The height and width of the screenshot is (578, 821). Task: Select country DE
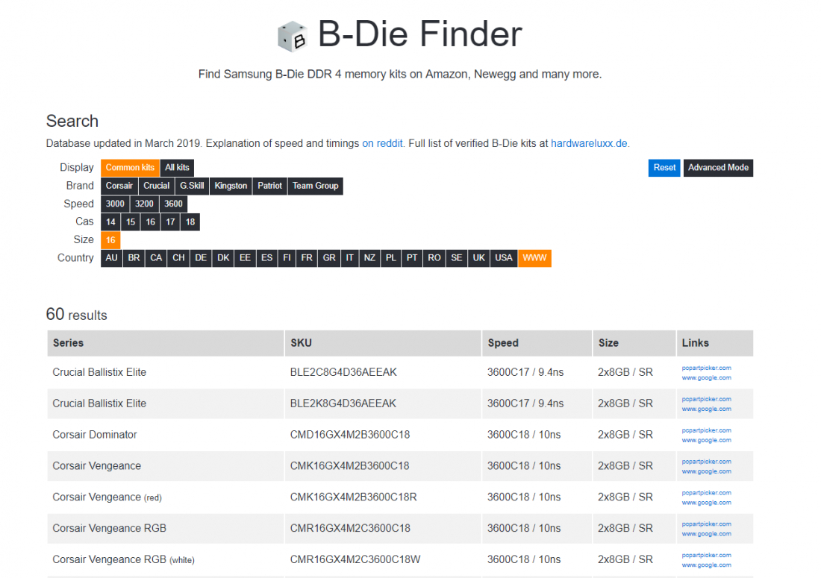(x=201, y=258)
